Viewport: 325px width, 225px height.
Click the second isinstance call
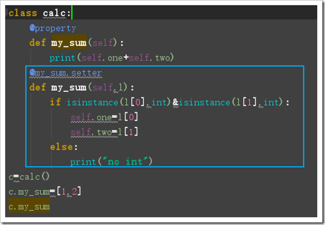231,102
